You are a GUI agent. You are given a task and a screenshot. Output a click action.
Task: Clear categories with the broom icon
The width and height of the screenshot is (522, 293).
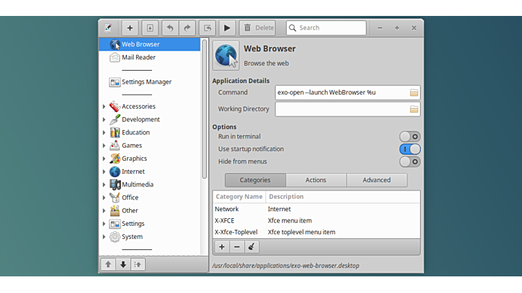point(252,247)
